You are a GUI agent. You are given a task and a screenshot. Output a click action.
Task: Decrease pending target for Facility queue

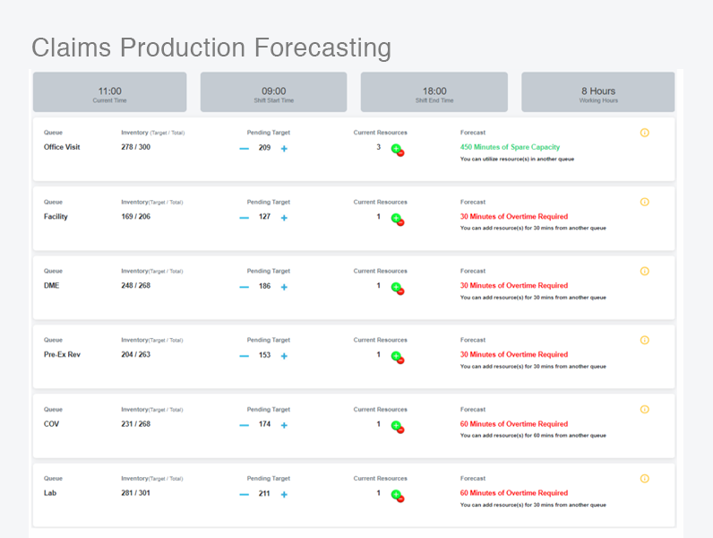tap(245, 218)
